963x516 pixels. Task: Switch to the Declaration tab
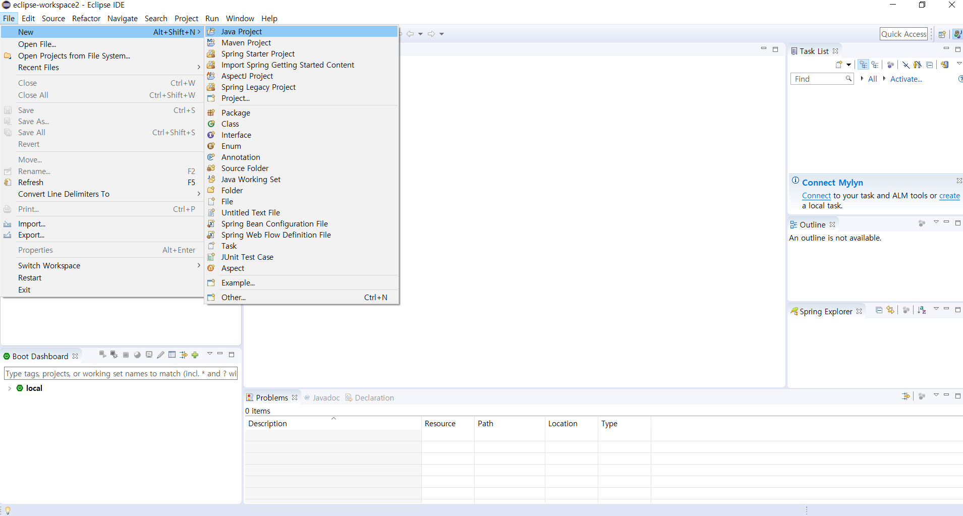[370, 398]
